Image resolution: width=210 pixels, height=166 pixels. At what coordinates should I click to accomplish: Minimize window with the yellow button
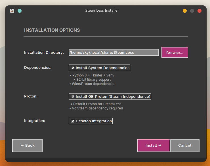pos(185,11)
